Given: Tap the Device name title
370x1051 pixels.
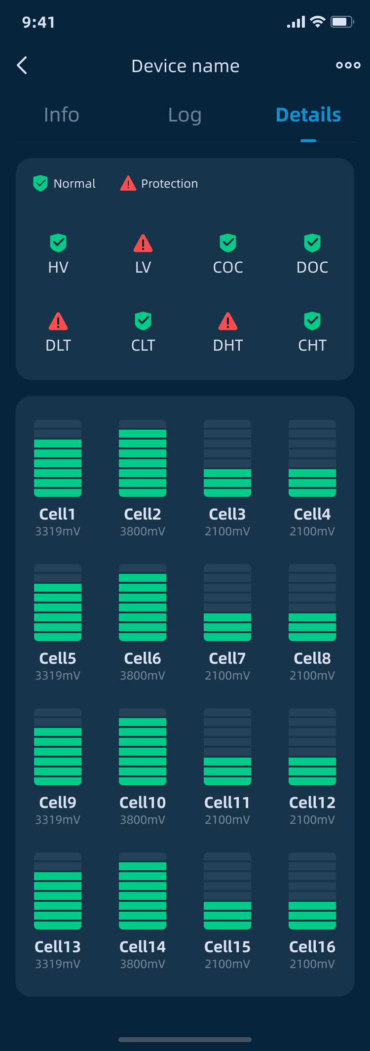Looking at the screenshot, I should [185, 66].
